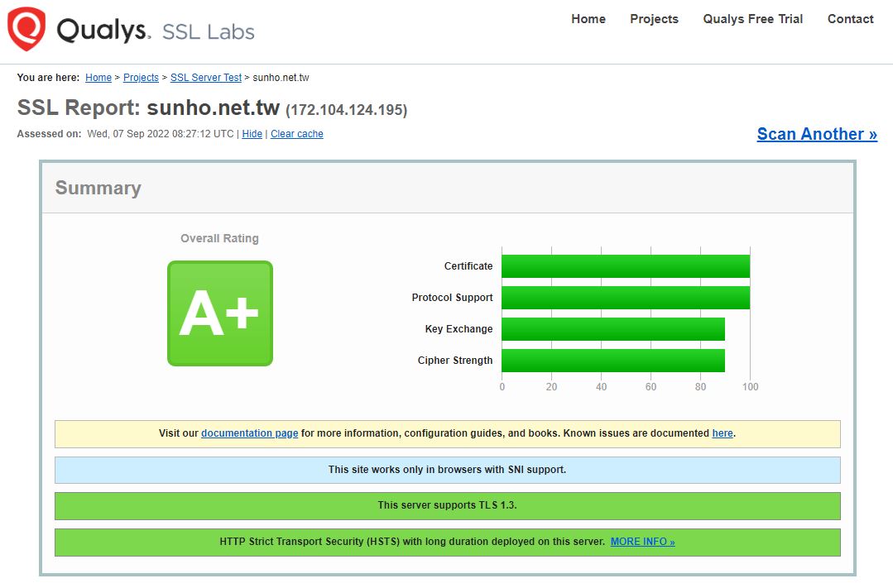The image size is (893, 588).
Task: Open the Contact page
Action: click(x=850, y=19)
